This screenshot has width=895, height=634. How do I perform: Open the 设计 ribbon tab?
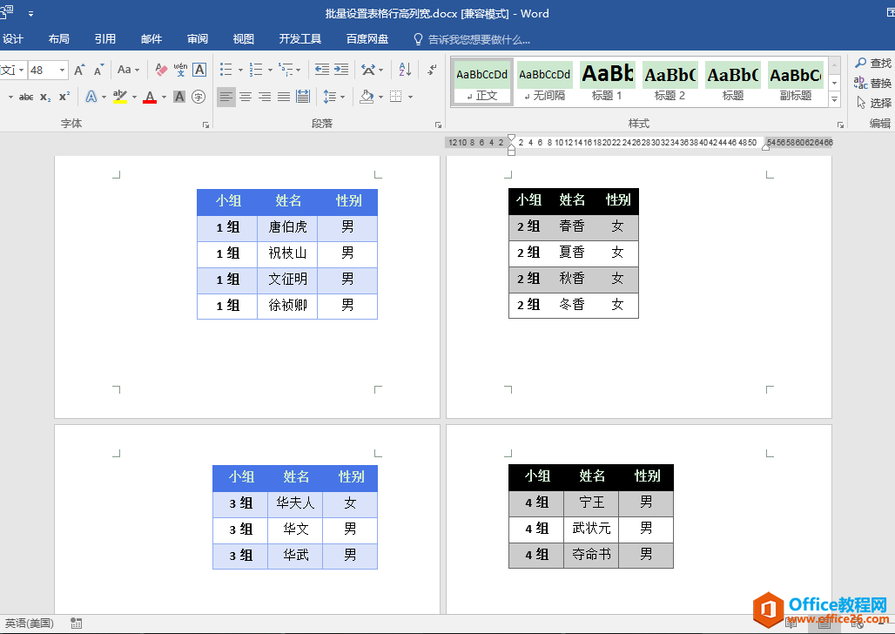pyautogui.click(x=12, y=39)
